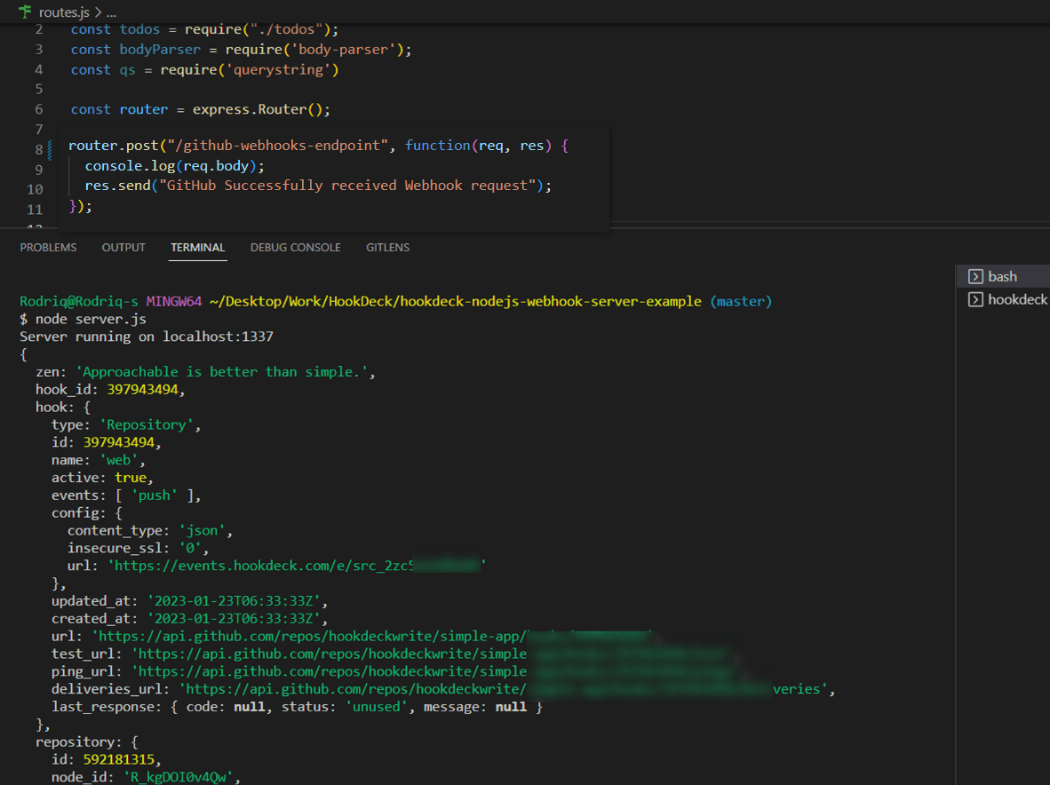The width and height of the screenshot is (1050, 785).
Task: Click the code fold chevron beside line 8
Action: tap(52, 145)
